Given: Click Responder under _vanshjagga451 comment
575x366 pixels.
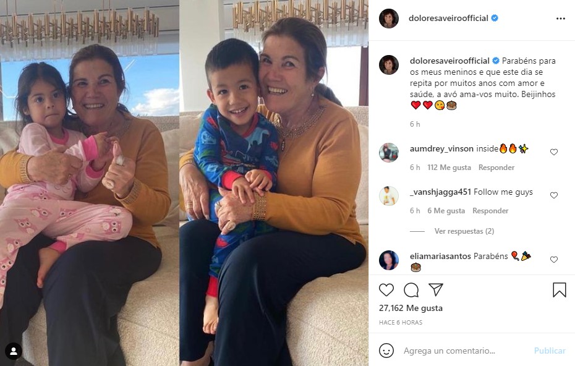Looking at the screenshot, I should pyautogui.click(x=490, y=210).
